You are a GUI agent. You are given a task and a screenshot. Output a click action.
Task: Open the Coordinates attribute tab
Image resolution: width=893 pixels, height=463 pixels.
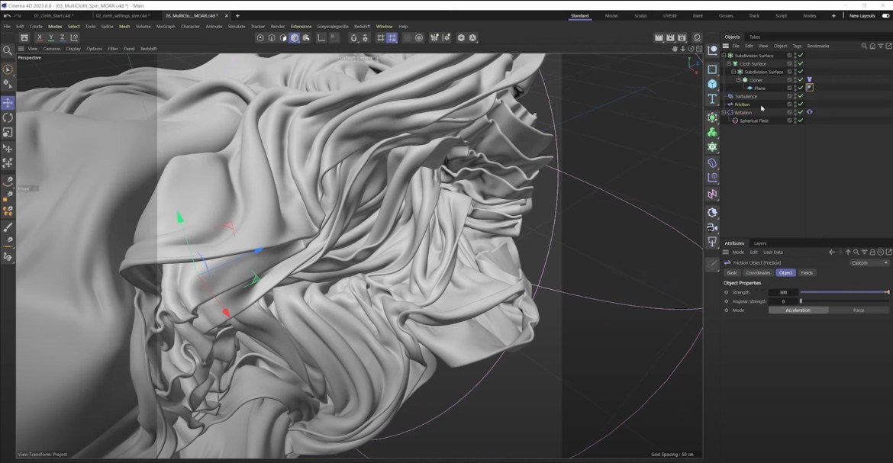tap(758, 273)
